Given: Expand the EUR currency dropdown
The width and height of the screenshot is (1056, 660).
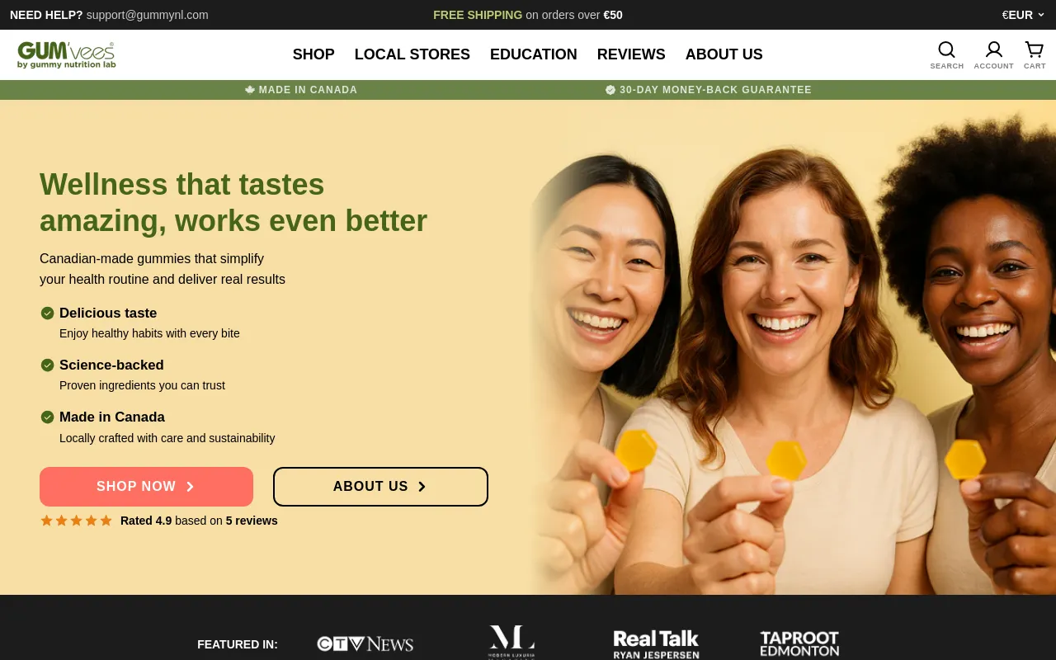Looking at the screenshot, I should click(x=1023, y=15).
